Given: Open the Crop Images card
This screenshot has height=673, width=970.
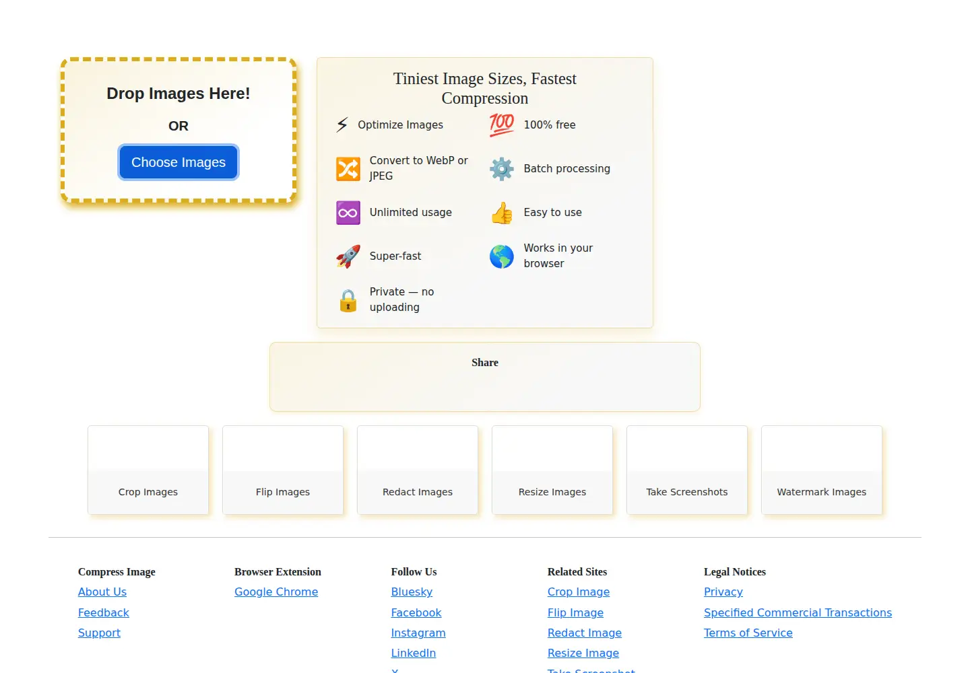Looking at the screenshot, I should [148, 470].
